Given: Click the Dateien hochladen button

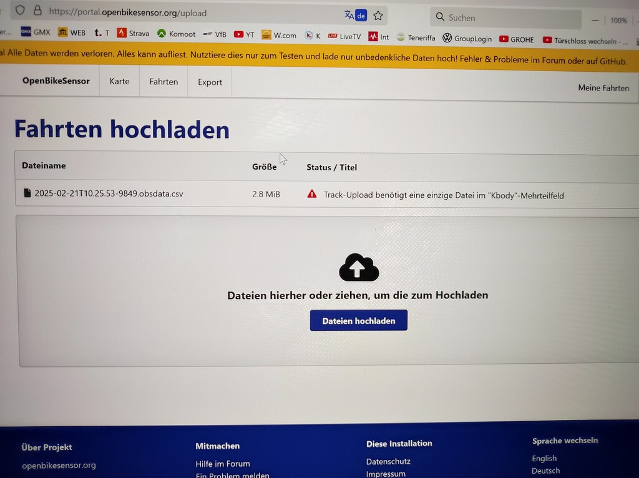Looking at the screenshot, I should 358,320.
